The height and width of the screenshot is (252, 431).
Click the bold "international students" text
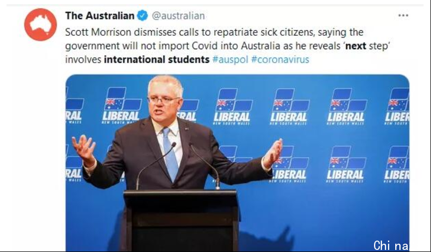(x=156, y=60)
